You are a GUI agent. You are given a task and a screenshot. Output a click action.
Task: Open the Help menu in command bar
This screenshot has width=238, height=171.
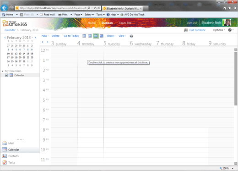point(113,15)
